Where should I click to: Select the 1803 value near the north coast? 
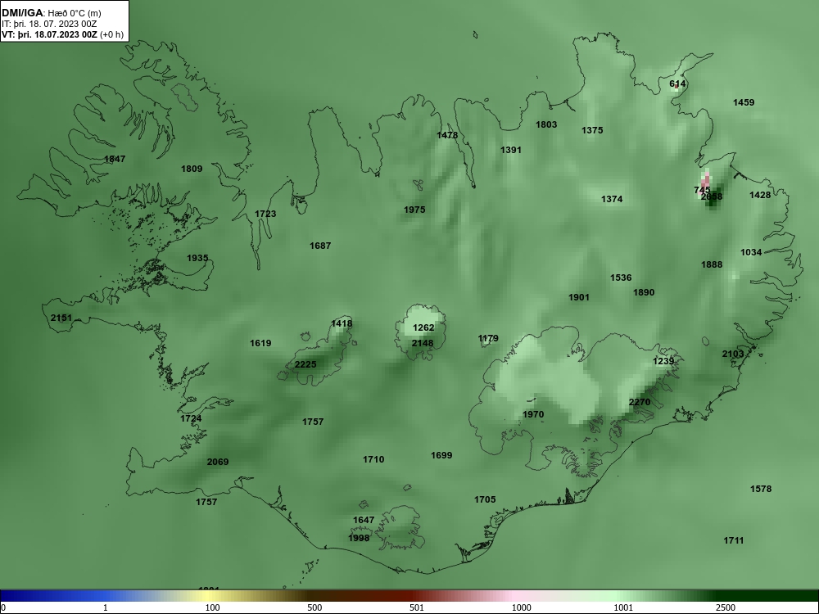point(546,124)
